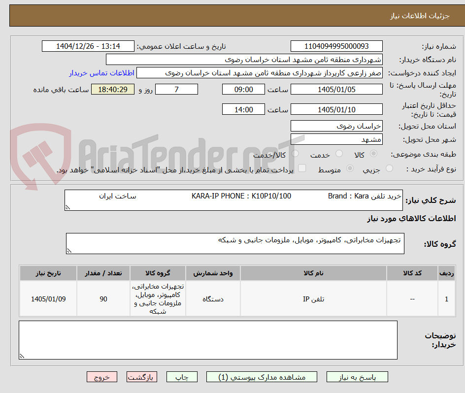Click the تاریخ نیاز column header
The image size is (465, 393).
[x=48, y=273]
